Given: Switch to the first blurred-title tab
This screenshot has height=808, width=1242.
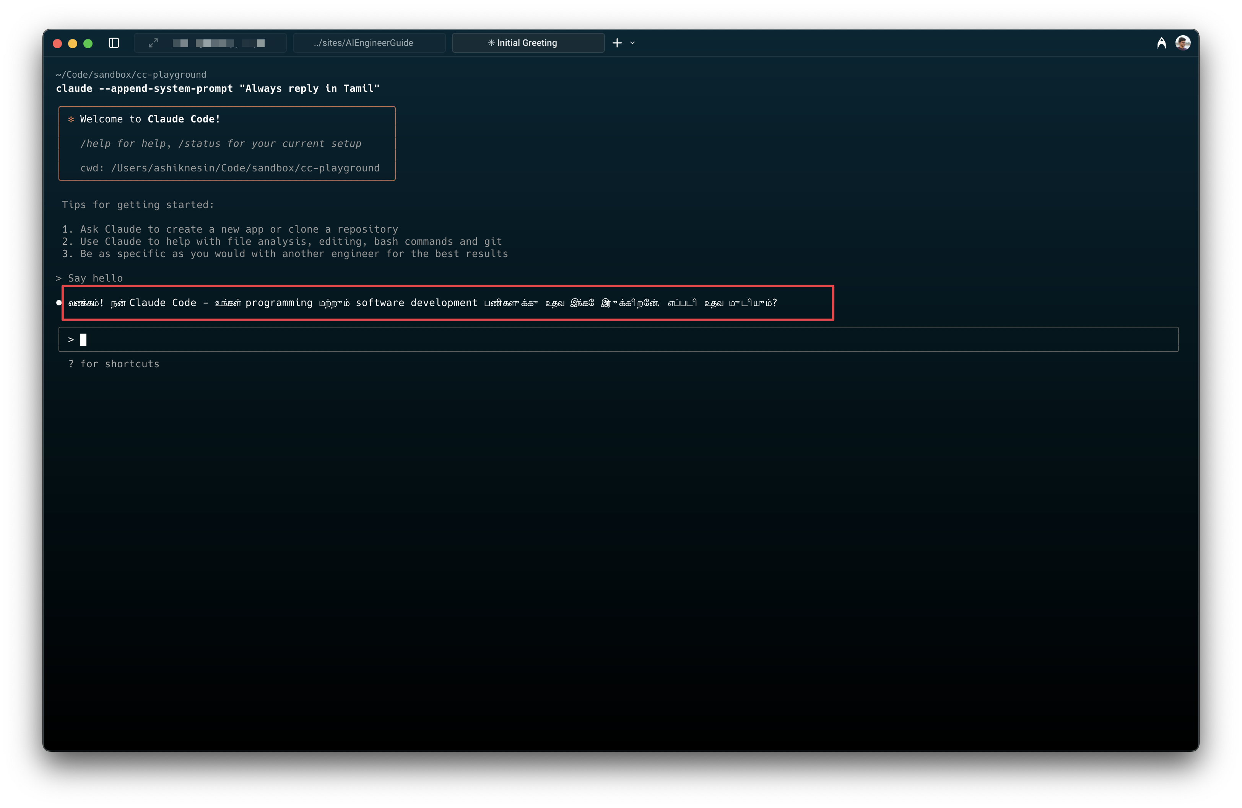Looking at the screenshot, I should coord(210,43).
